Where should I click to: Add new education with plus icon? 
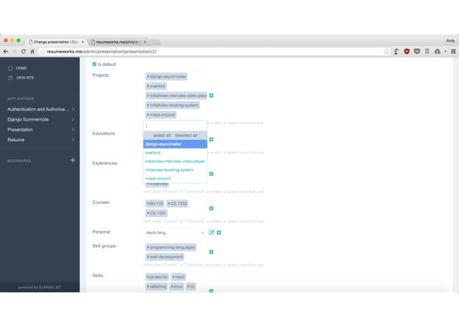pyautogui.click(x=211, y=139)
